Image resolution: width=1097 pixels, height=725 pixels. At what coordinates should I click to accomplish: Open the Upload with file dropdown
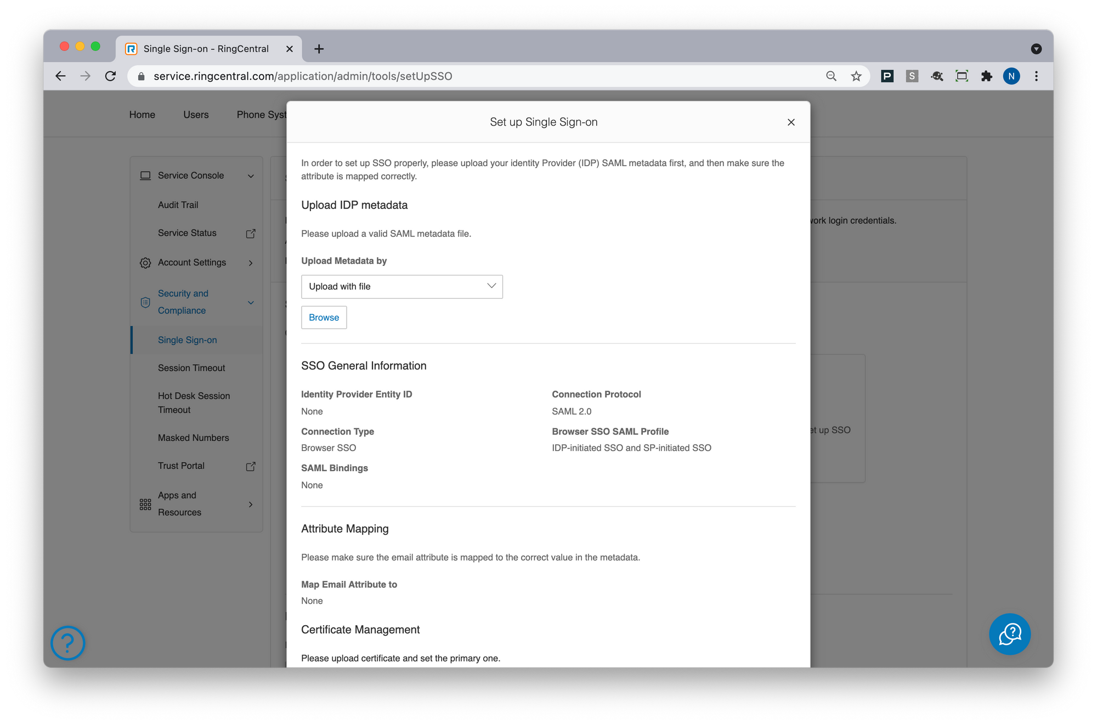402,286
